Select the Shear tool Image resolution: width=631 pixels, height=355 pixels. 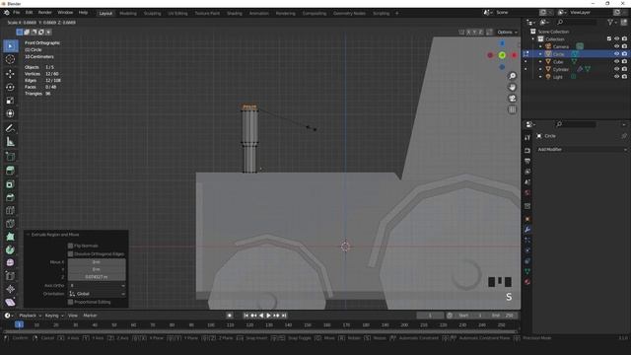(x=10, y=303)
